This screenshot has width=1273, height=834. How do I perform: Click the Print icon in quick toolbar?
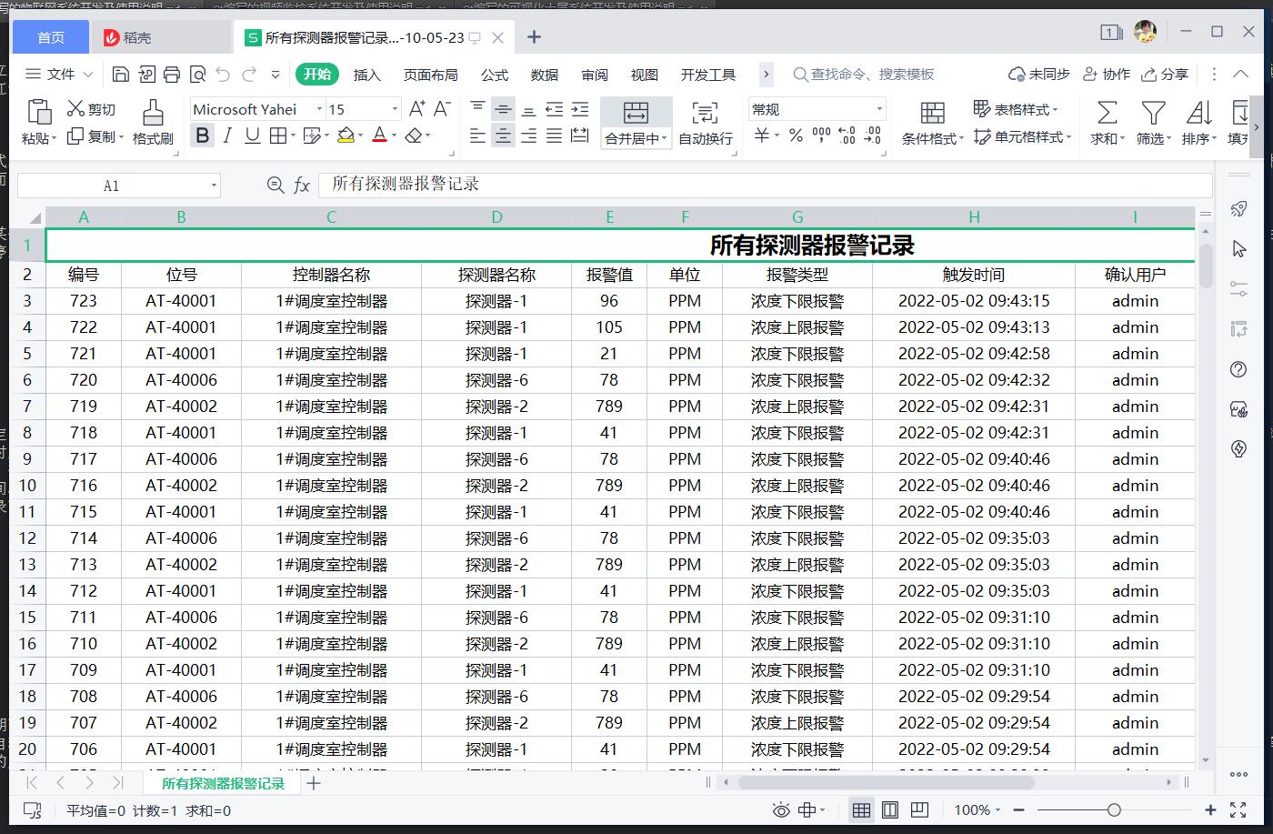click(x=172, y=75)
